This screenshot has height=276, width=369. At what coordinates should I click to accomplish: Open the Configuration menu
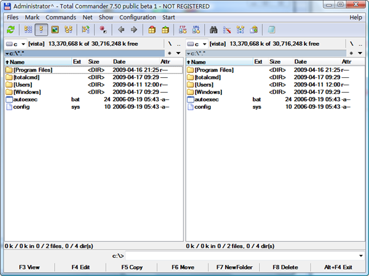(137, 17)
